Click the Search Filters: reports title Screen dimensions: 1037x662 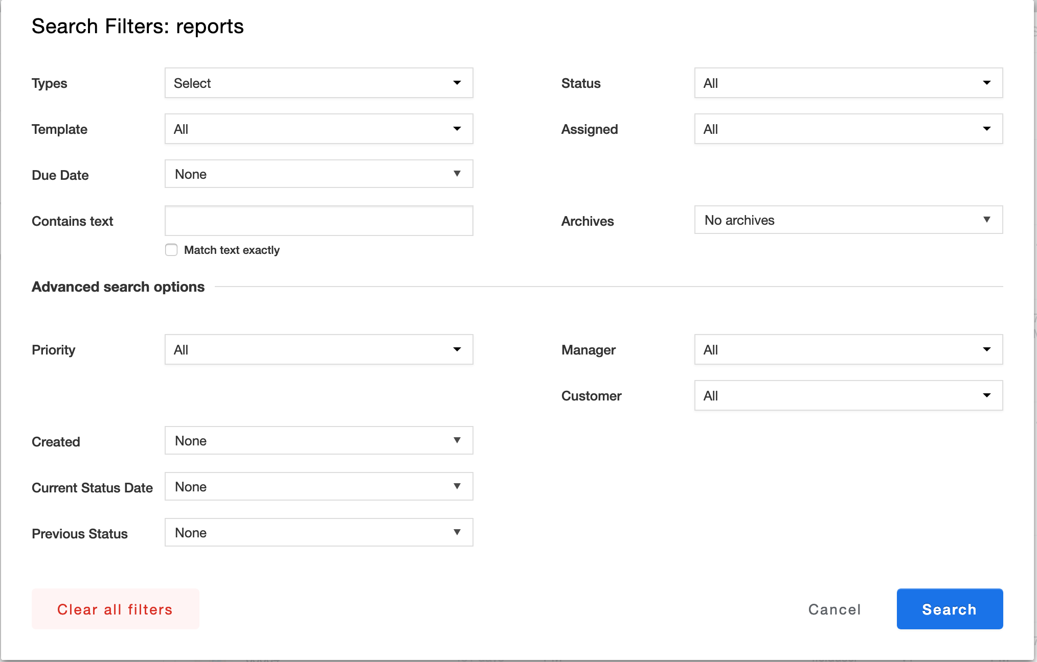click(138, 26)
